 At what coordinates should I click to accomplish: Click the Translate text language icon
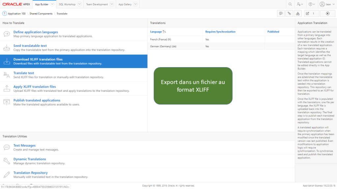(7, 75)
